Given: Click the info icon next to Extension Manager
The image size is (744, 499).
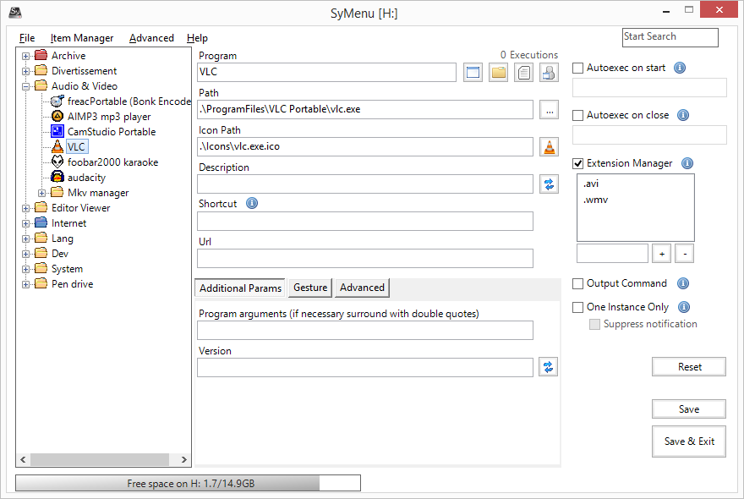Looking at the screenshot, I should [x=687, y=163].
